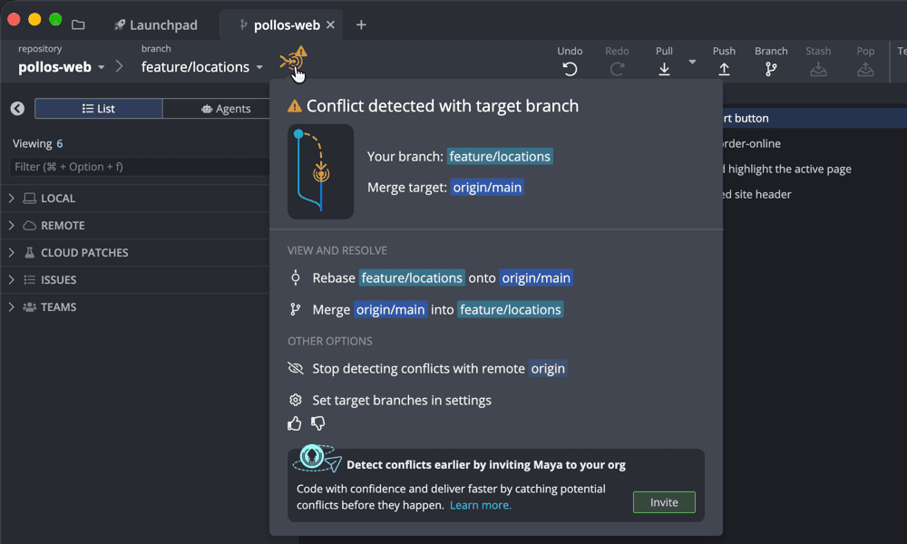Screen dimensions: 907x544
Task: Switch left panel to Agents view
Action: click(226, 109)
